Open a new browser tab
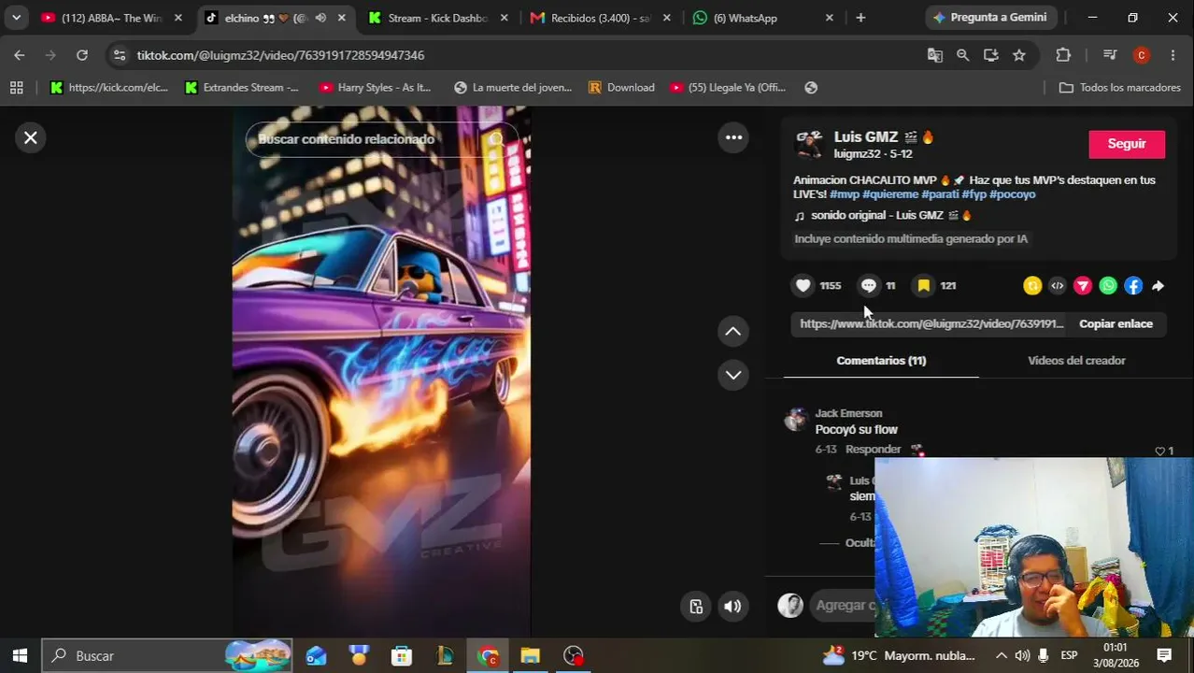 click(x=860, y=18)
